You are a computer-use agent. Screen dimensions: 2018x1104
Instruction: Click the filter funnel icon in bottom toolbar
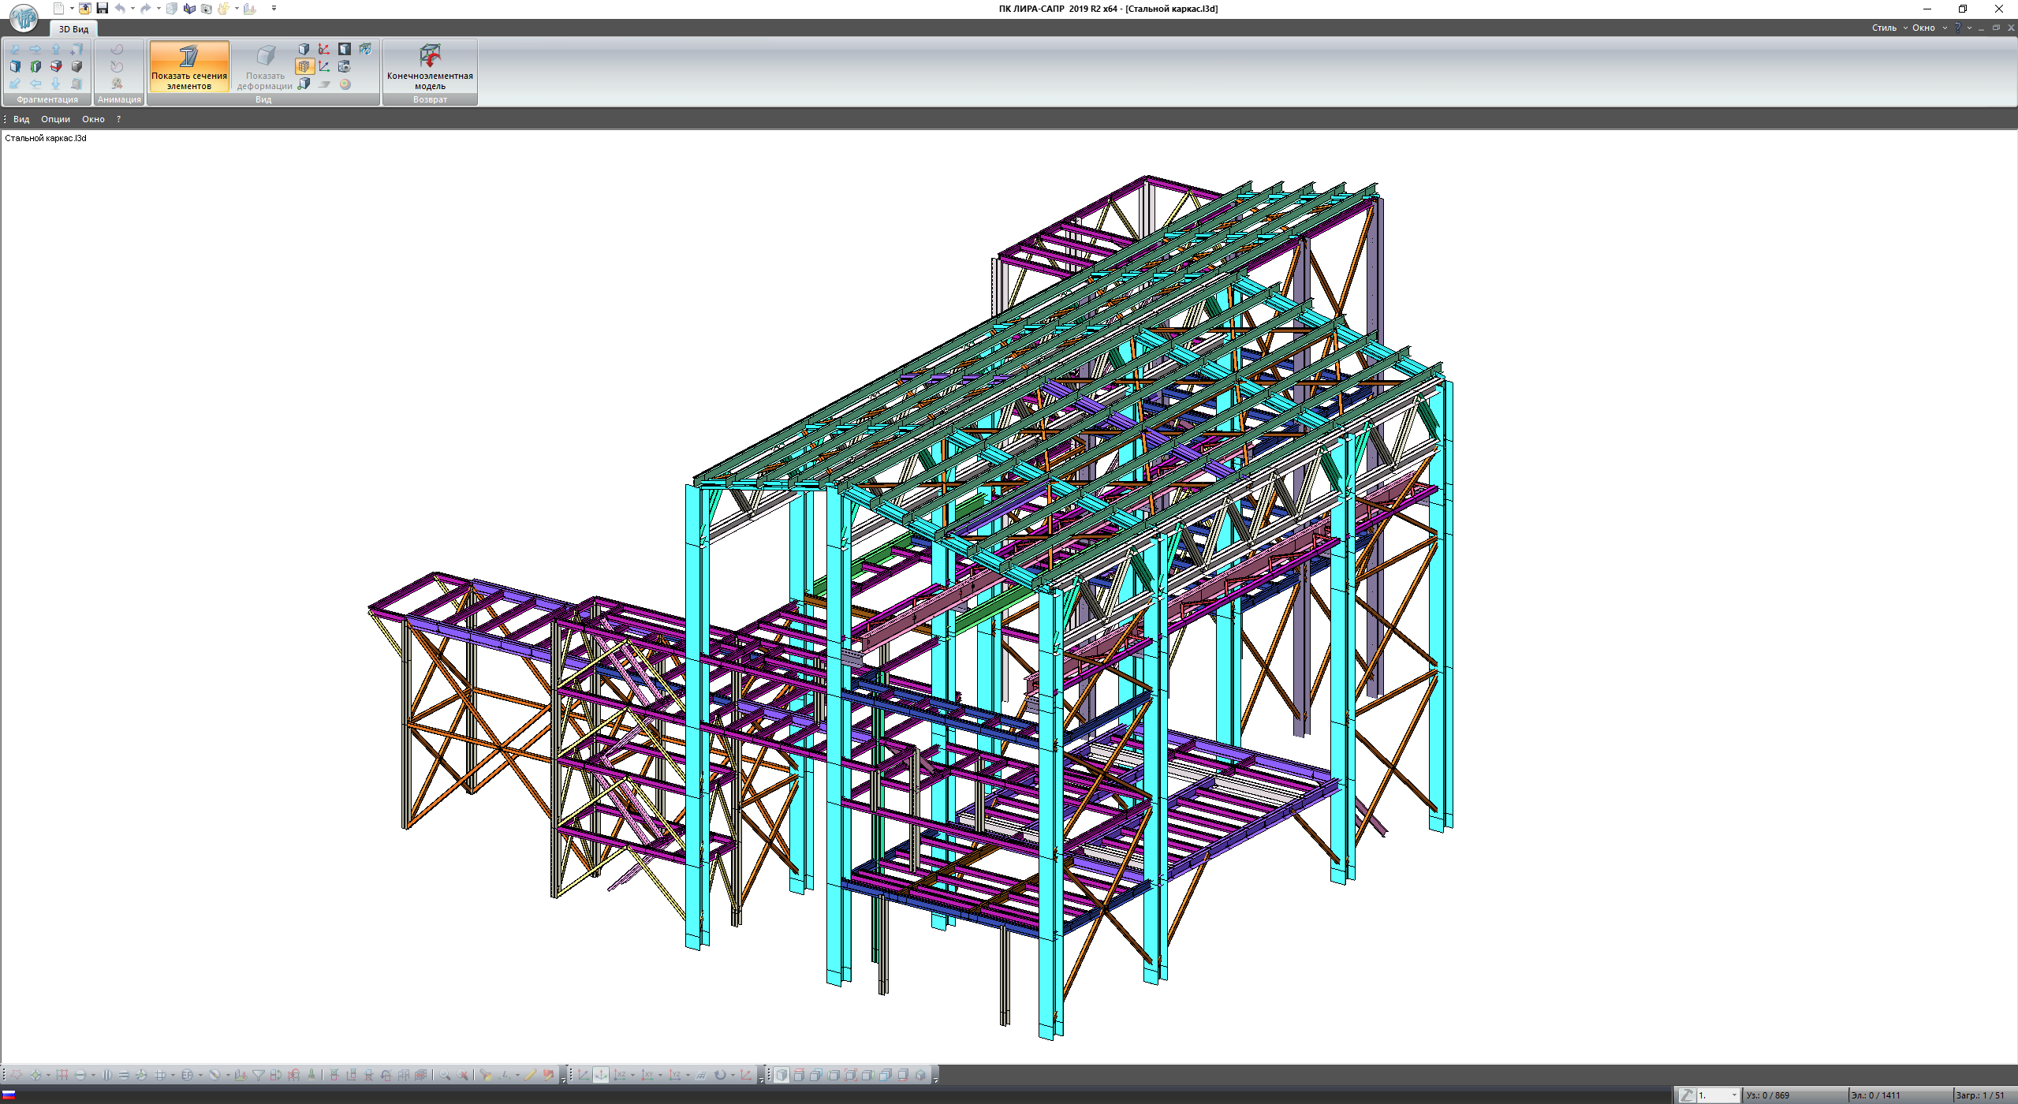[x=258, y=1075]
